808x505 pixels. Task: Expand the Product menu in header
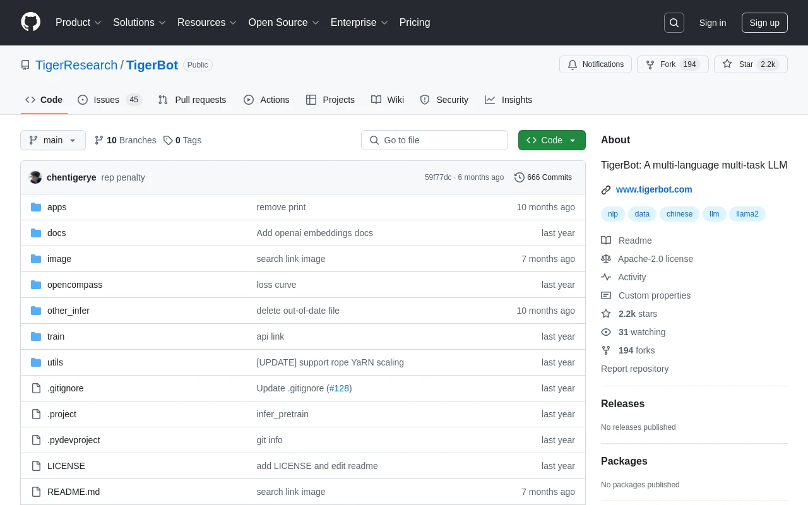tap(78, 23)
